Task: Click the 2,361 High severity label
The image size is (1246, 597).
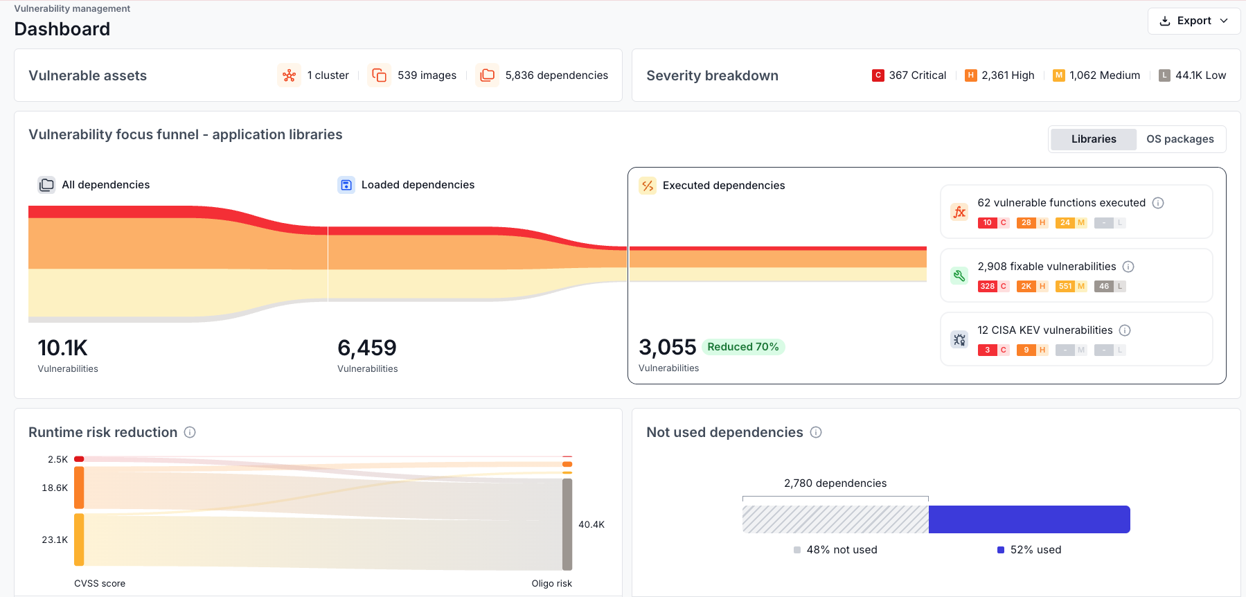Action: (x=999, y=75)
